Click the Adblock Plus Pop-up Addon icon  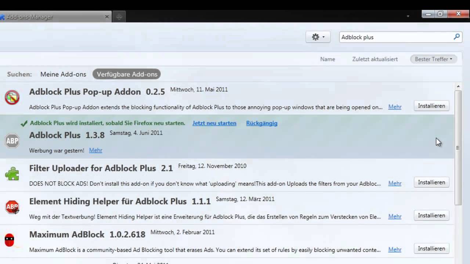pos(12,97)
